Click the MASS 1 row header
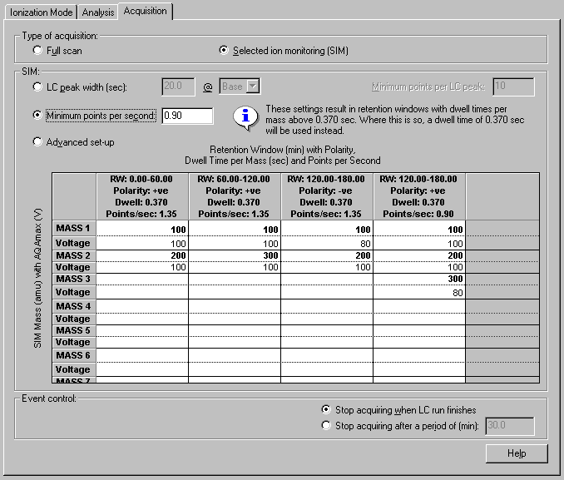Viewport: 564px width, 480px height. coord(74,229)
